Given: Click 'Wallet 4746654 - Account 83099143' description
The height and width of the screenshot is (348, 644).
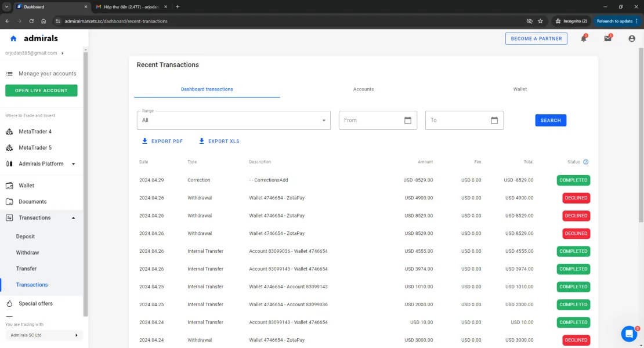Looking at the screenshot, I should pyautogui.click(x=288, y=287).
